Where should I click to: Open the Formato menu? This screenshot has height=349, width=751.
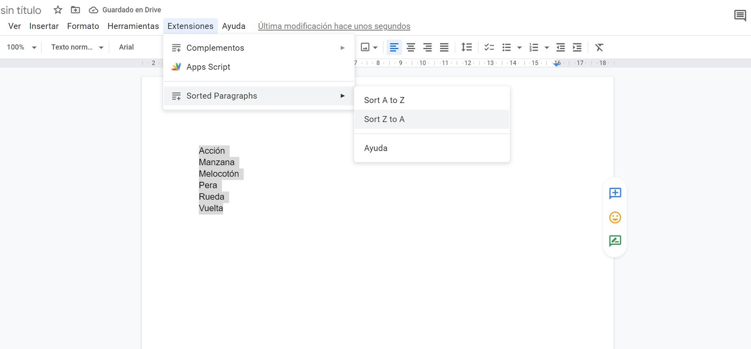(83, 26)
